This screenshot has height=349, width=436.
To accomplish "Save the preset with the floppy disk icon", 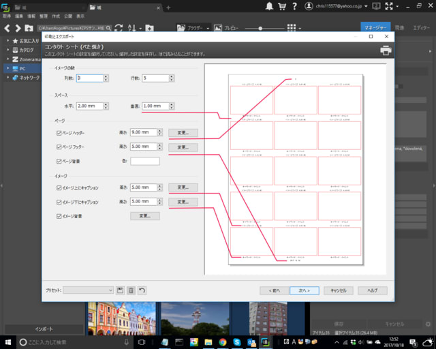I will click(x=121, y=290).
